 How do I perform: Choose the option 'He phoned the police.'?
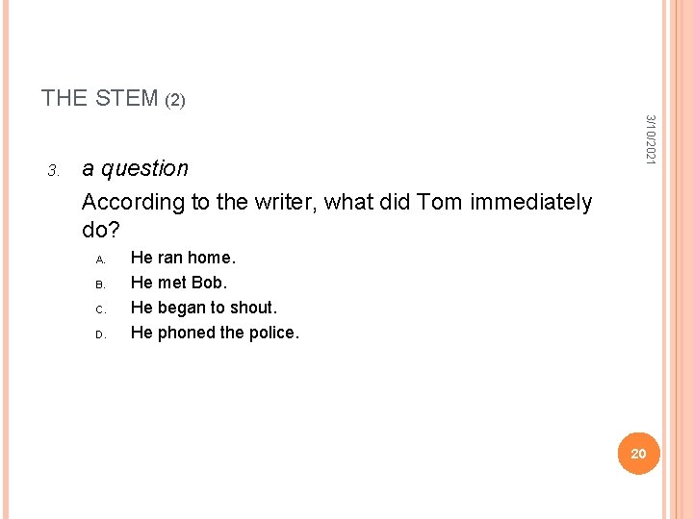215,333
